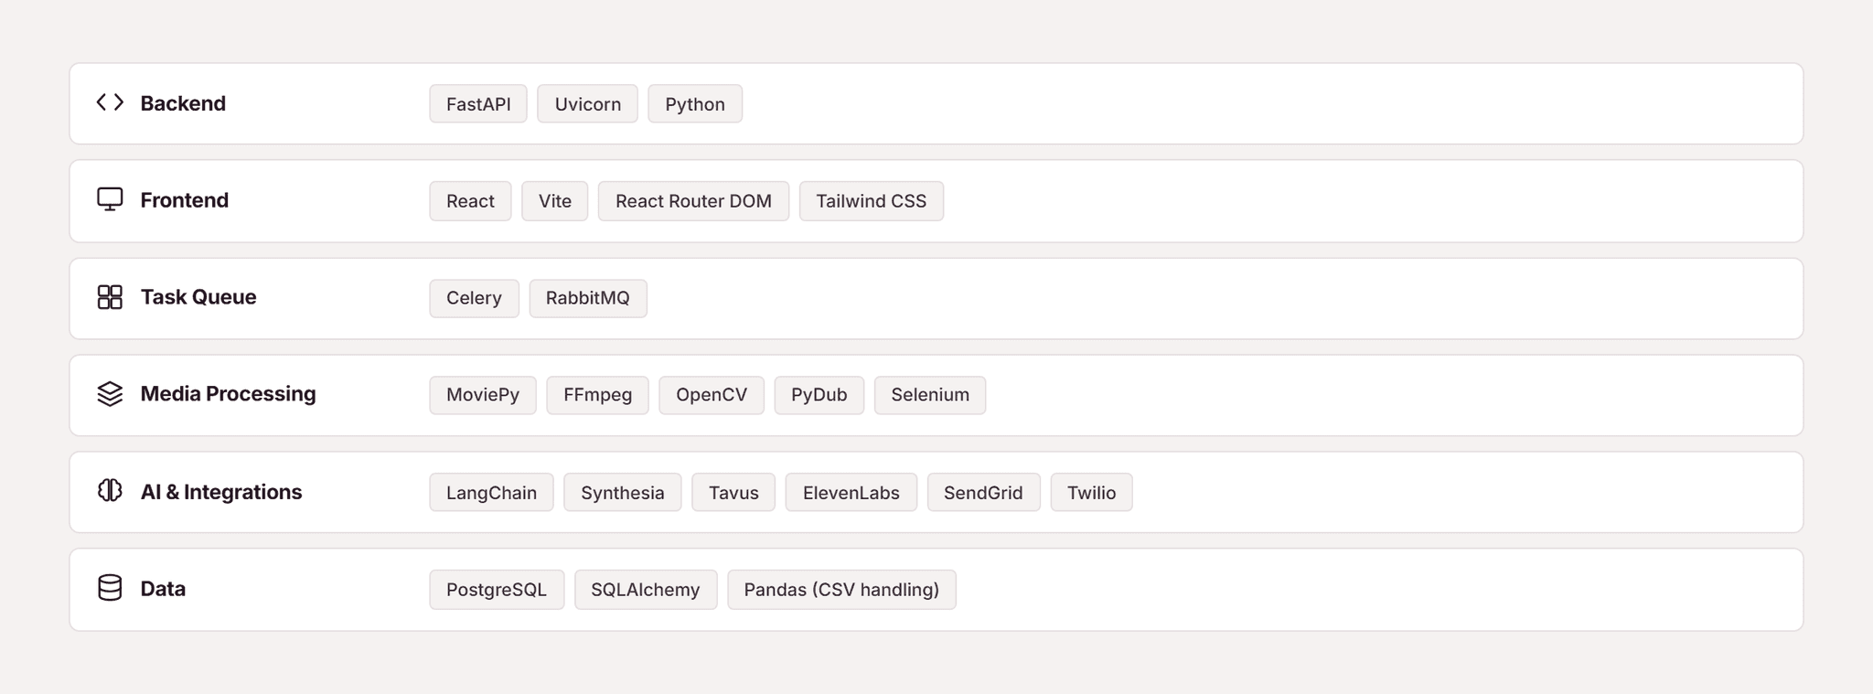
Task: Click the Data heading text
Action: pyautogui.click(x=163, y=589)
